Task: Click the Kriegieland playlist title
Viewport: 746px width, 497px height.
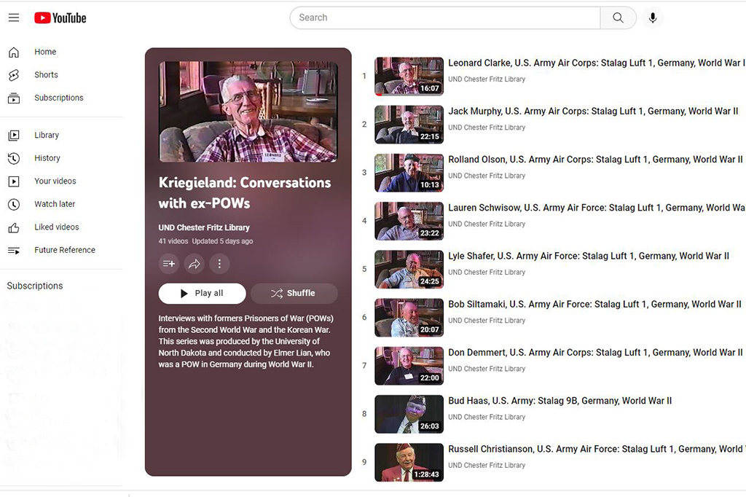Action: tap(245, 193)
